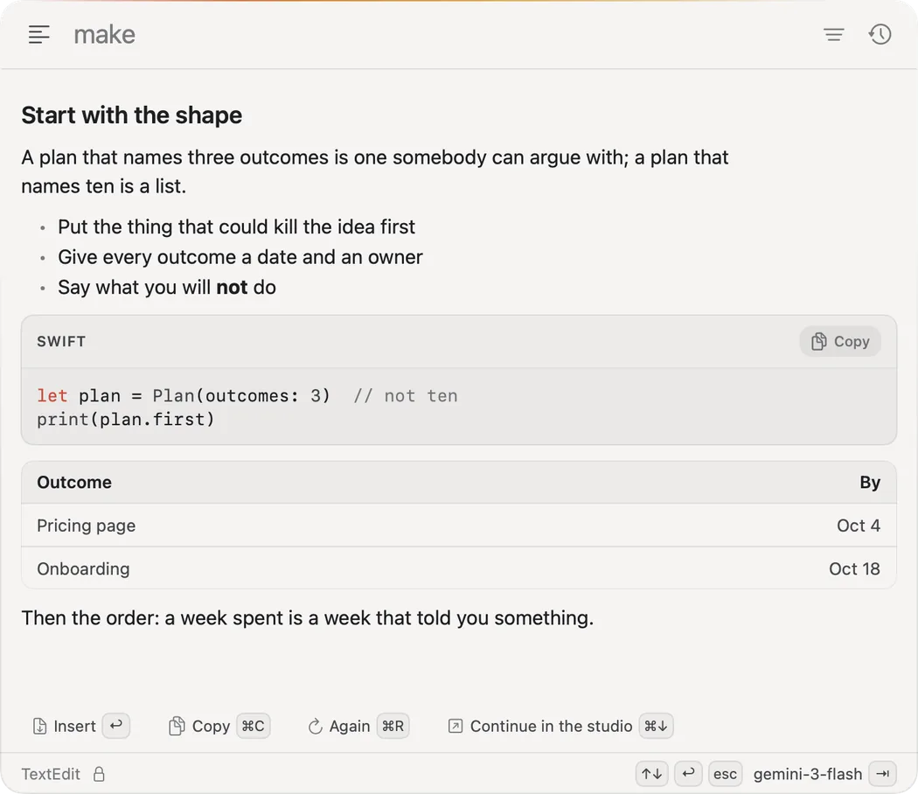Select Continue in the studio action
The image size is (918, 794).
click(x=551, y=726)
